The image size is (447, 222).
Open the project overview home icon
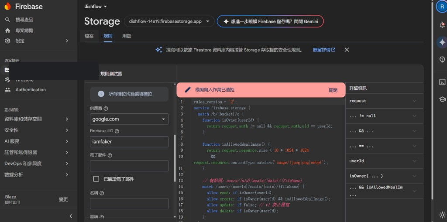[x=8, y=30]
